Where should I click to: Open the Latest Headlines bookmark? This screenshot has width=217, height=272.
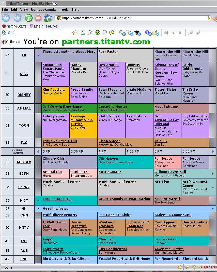(43, 26)
